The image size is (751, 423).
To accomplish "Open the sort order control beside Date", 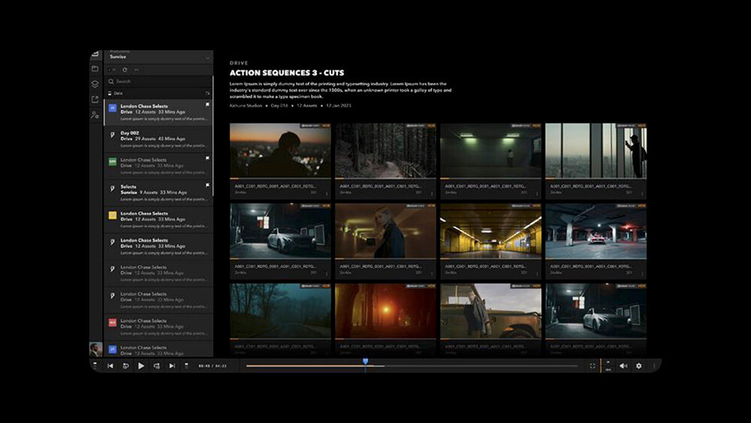I will click(206, 93).
